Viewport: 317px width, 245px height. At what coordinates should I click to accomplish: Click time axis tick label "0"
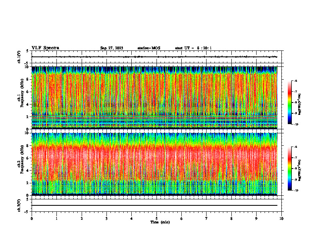tap(32, 219)
